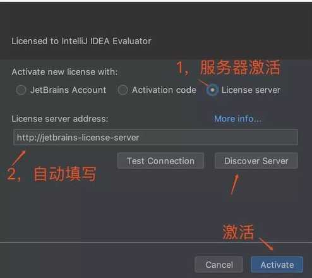Viewport: 312px width, 278px height.
Task: Click the "License server" option label text
Action: coord(251,90)
